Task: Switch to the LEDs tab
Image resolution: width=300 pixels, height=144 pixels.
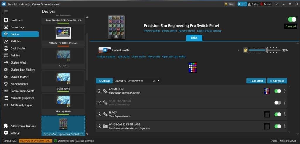Action: coord(194,38)
